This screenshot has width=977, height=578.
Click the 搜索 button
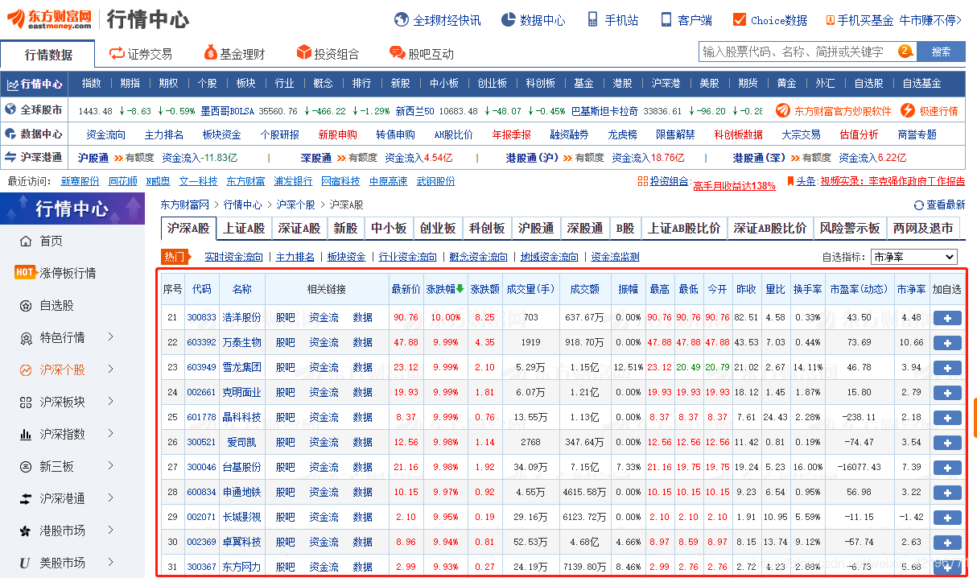tap(941, 52)
